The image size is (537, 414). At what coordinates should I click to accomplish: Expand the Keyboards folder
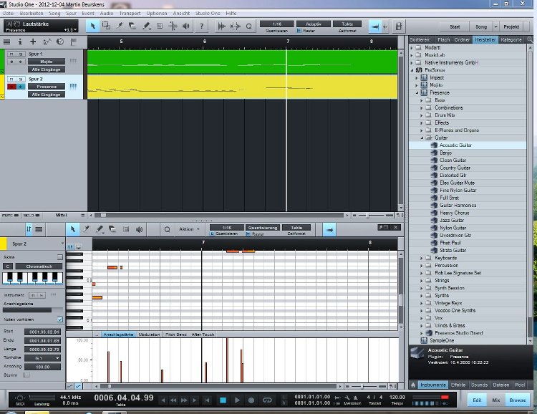422,258
